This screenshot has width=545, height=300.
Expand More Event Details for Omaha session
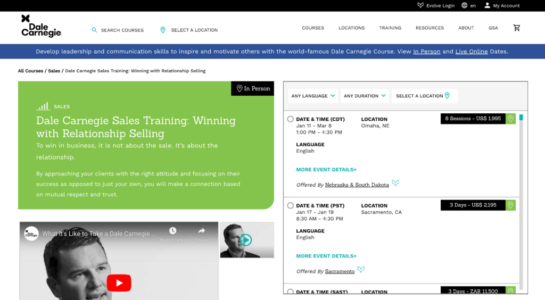coord(326,170)
